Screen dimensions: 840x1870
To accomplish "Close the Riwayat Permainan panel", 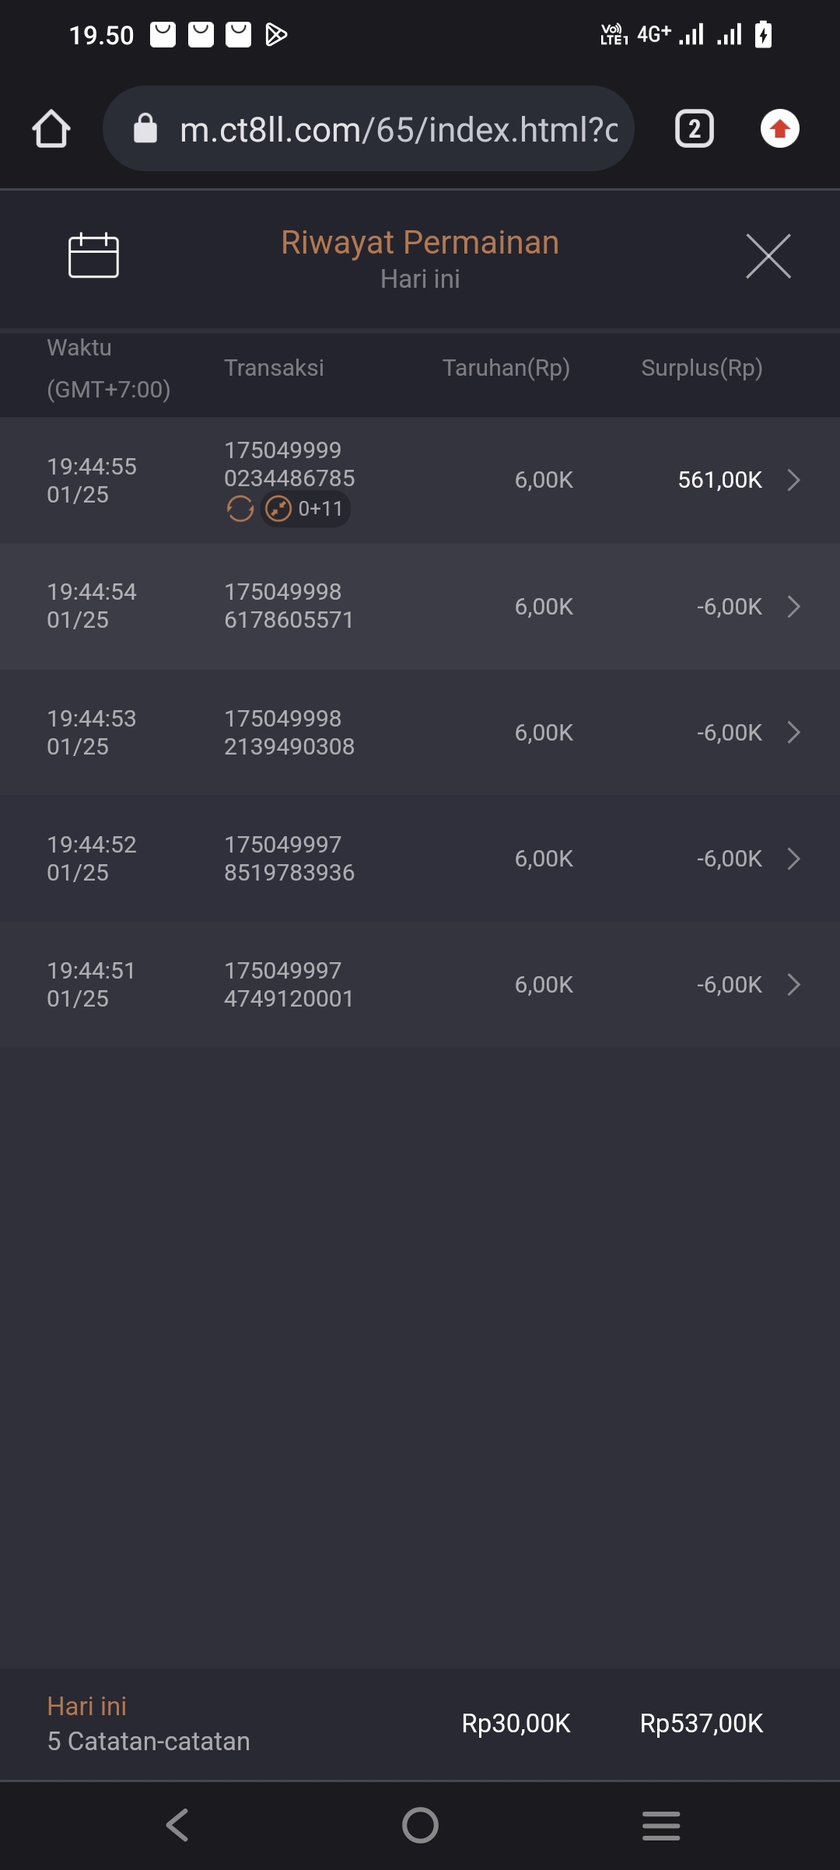I will tap(768, 256).
